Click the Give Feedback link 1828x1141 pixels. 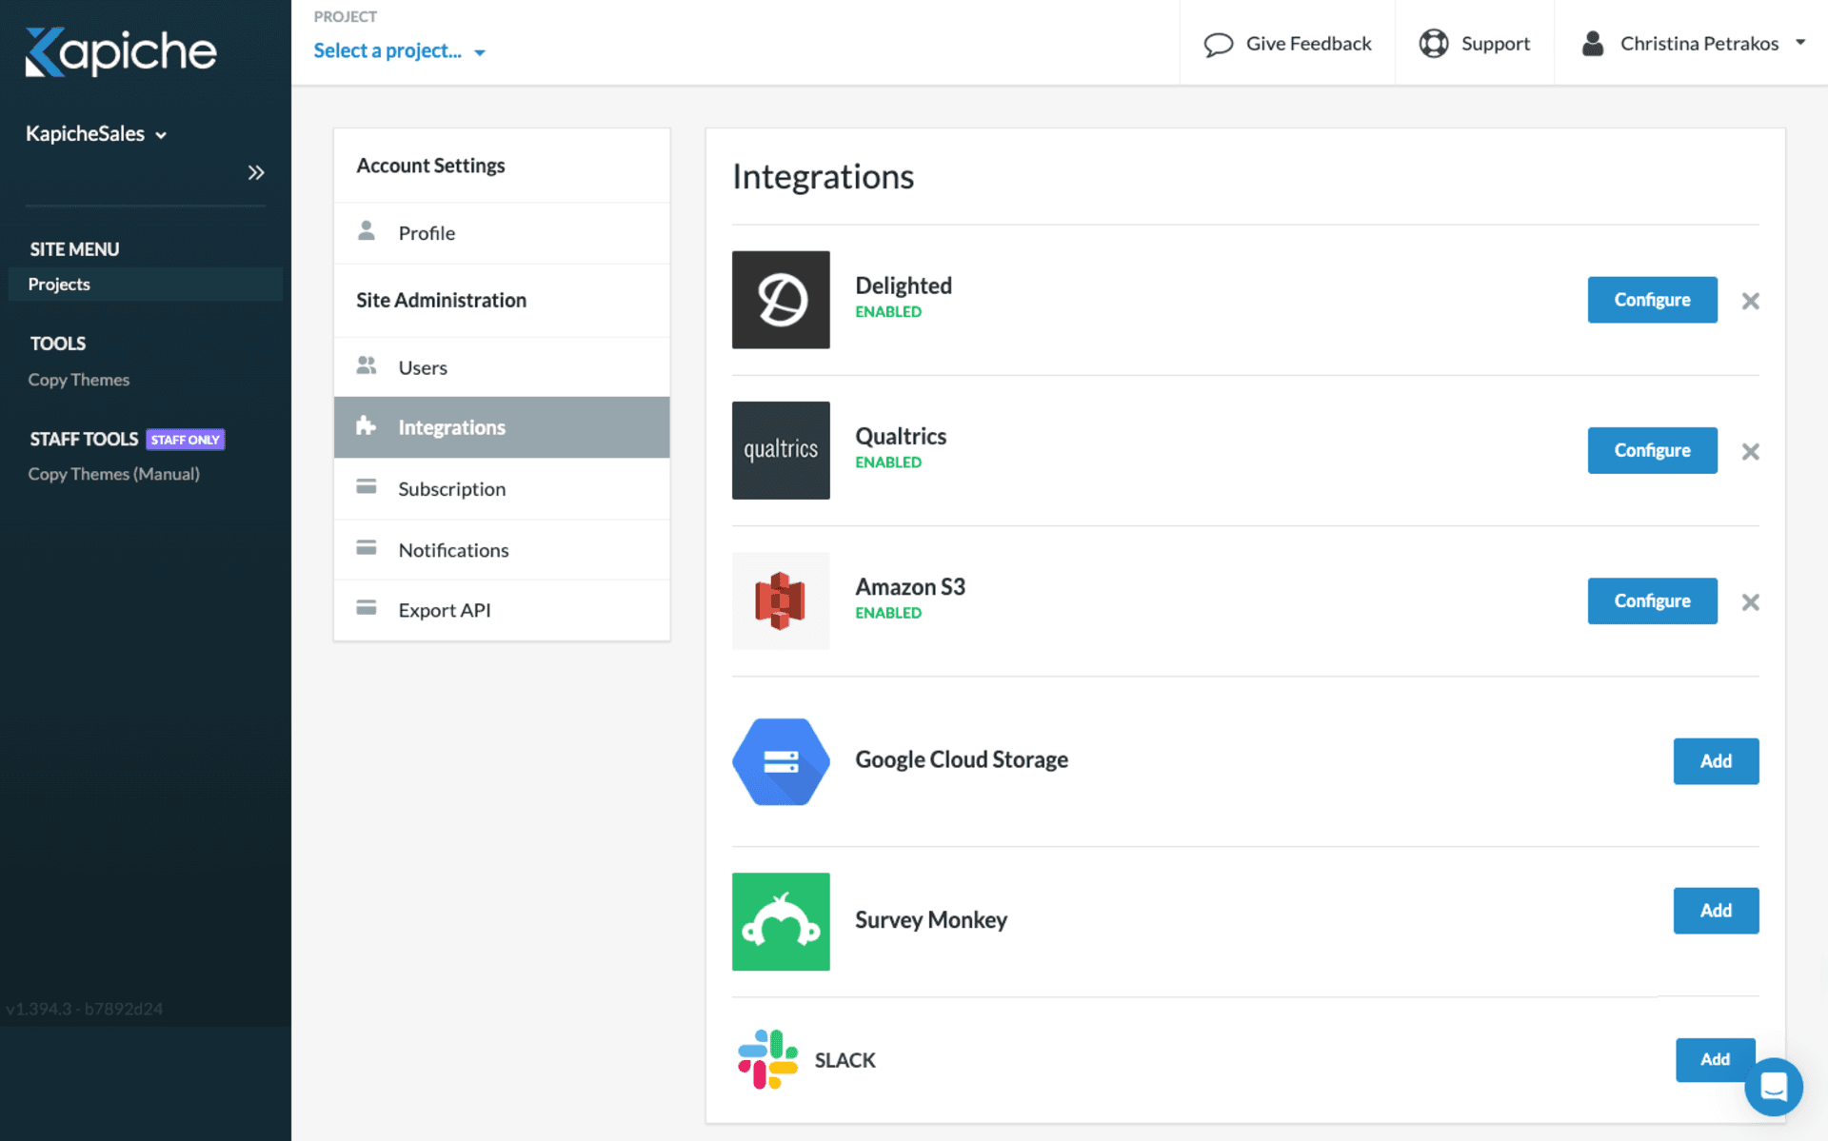(x=1287, y=44)
